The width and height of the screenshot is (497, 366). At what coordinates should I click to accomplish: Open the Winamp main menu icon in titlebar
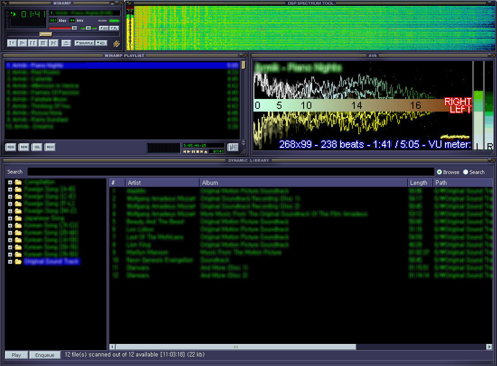tap(5, 3)
